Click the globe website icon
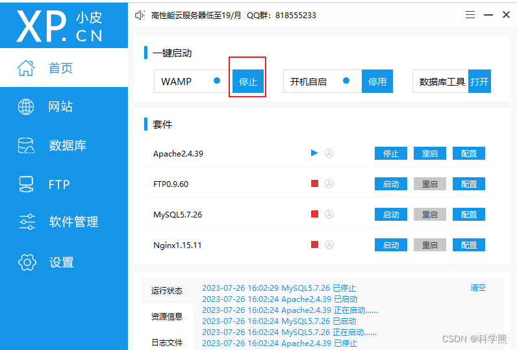The width and height of the screenshot is (517, 350). coord(26,106)
